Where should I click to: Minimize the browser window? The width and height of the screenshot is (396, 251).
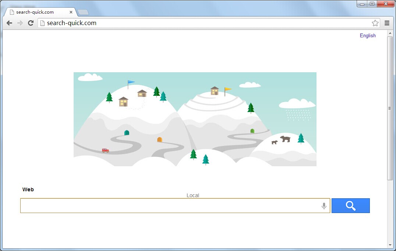(362, 4)
